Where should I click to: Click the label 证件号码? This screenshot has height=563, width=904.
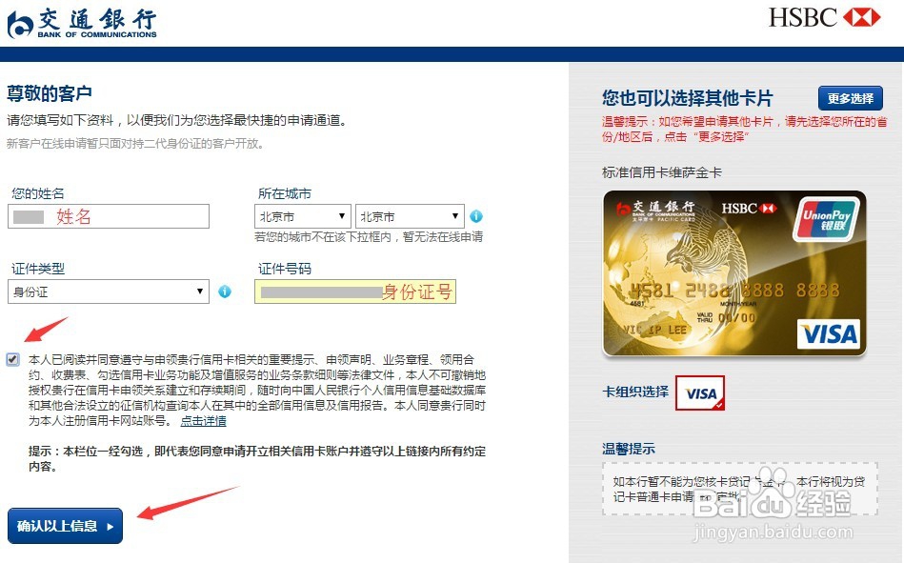tap(285, 269)
